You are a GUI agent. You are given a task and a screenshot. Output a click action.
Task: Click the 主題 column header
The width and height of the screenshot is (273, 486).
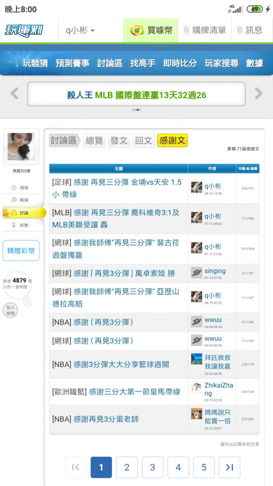tap(119, 169)
